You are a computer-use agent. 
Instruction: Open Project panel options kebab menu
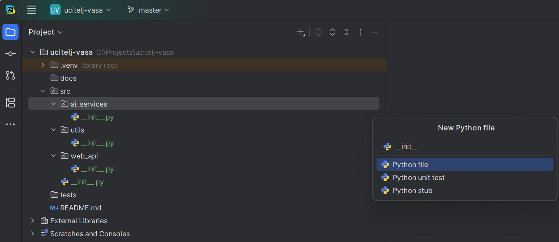pos(360,32)
